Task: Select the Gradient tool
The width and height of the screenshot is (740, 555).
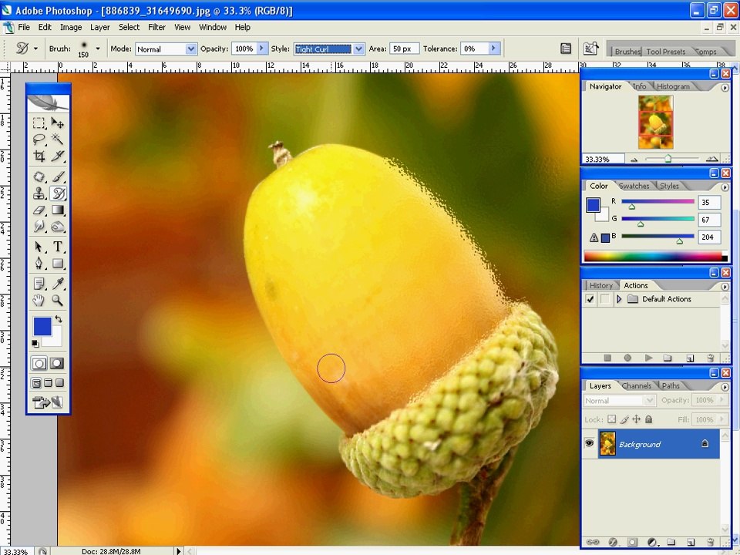Action: (58, 210)
